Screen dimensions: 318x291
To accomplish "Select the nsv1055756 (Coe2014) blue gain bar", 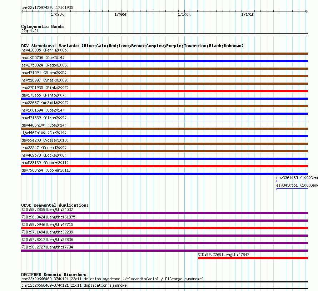I will (x=164, y=61).
